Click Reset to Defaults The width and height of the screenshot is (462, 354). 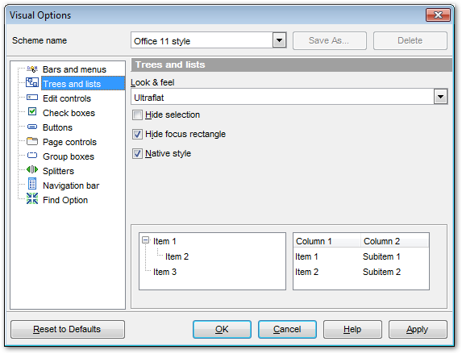point(68,329)
